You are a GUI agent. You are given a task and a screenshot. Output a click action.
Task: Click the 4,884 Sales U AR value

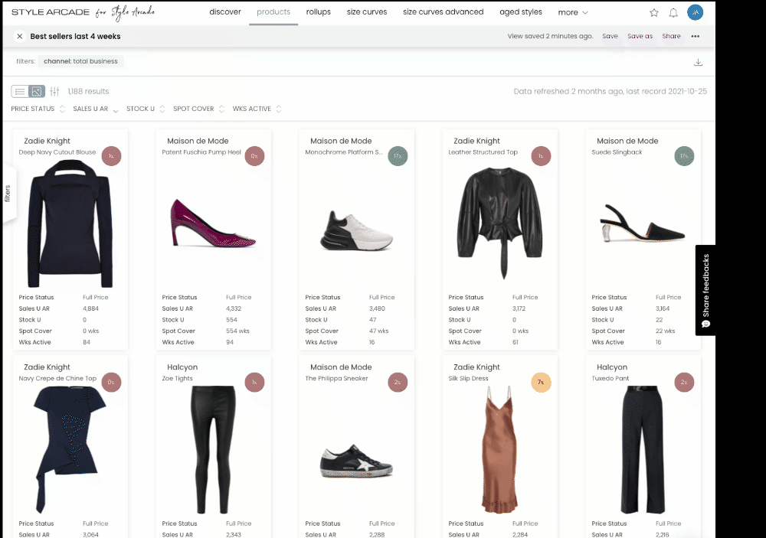[91, 308]
